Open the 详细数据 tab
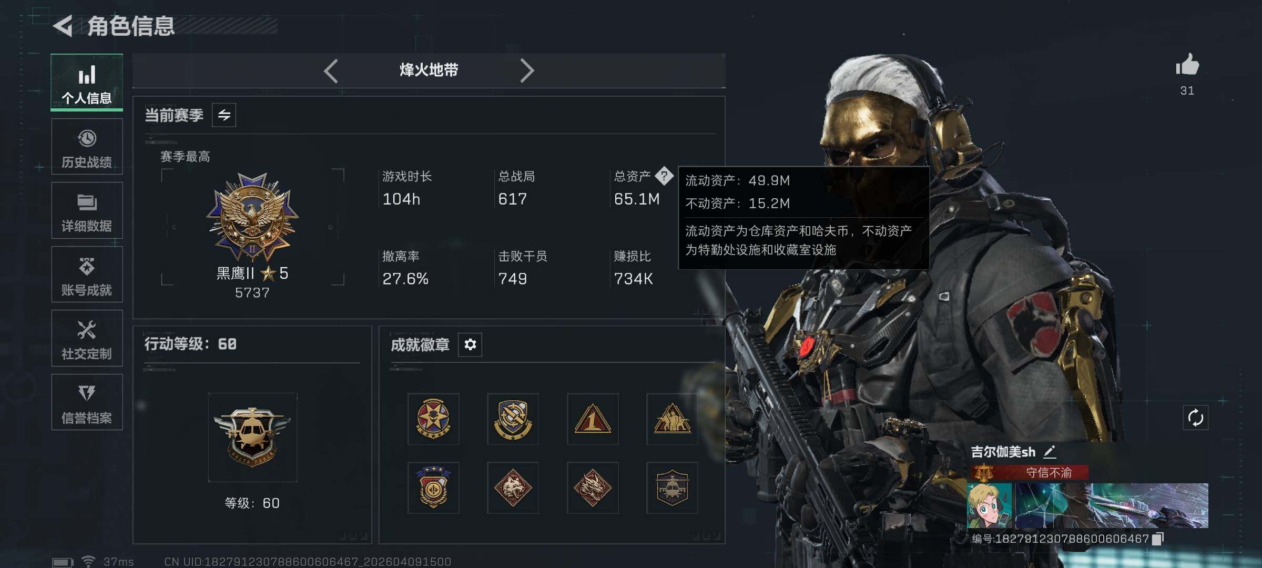The height and width of the screenshot is (568, 1262). (x=87, y=210)
